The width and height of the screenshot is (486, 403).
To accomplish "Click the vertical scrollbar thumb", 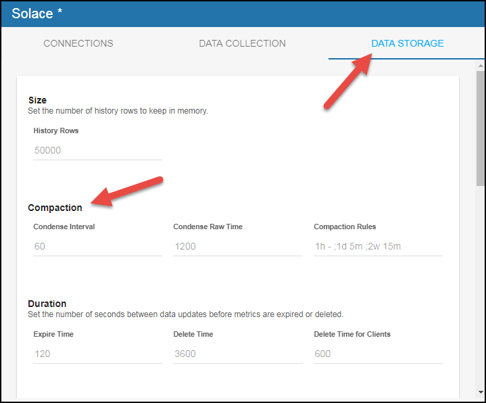I will tap(480, 127).
